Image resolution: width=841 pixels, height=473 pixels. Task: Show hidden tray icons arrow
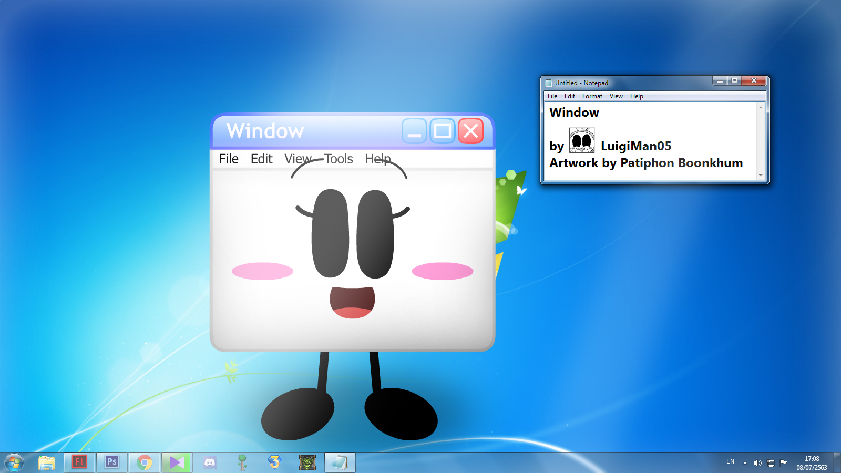(x=745, y=463)
